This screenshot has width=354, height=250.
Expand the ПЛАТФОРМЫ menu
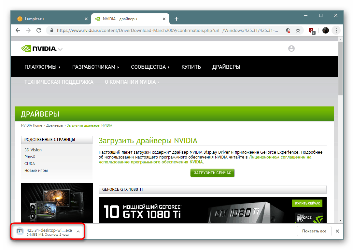(42, 67)
